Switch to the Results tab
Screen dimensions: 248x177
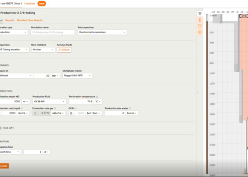coord(10,20)
